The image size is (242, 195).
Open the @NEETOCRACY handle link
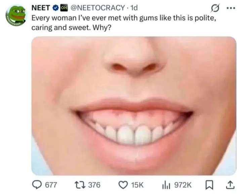click(x=97, y=8)
